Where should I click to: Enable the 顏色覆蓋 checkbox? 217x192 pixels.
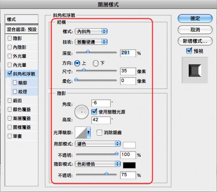(x=10, y=110)
